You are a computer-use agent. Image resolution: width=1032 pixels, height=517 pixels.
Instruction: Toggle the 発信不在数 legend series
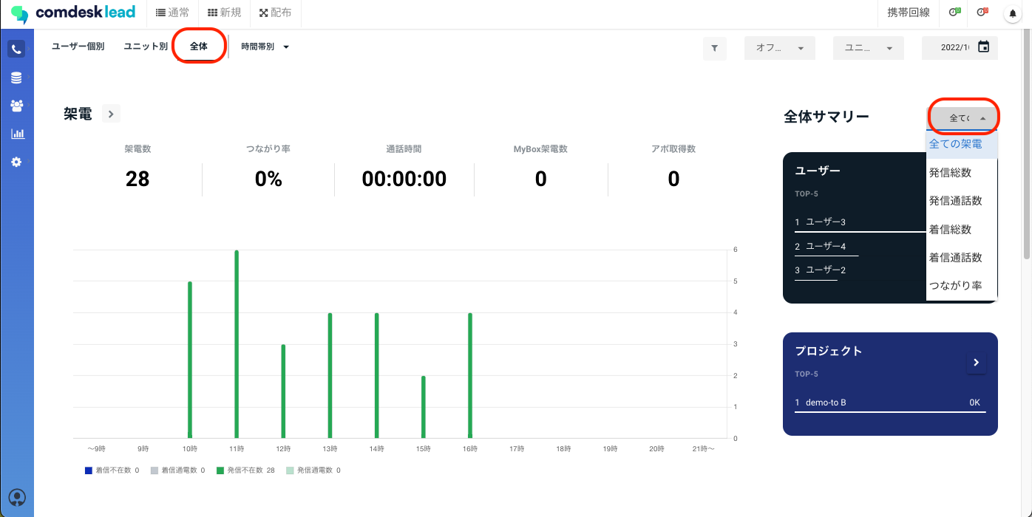245,470
